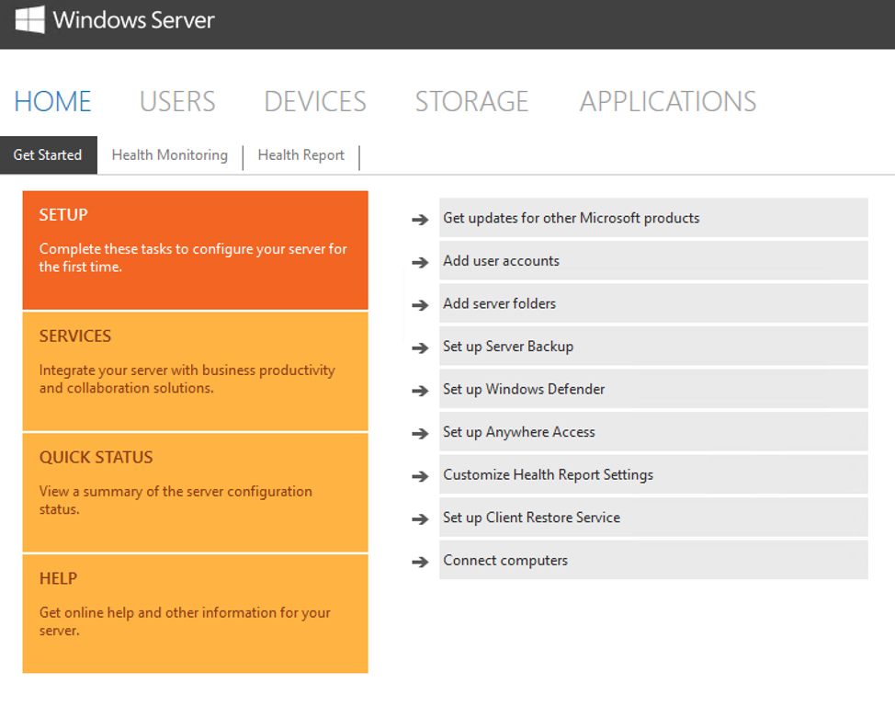Select the SERVICES category panel
Viewport: 895px width, 706px height.
(195, 371)
